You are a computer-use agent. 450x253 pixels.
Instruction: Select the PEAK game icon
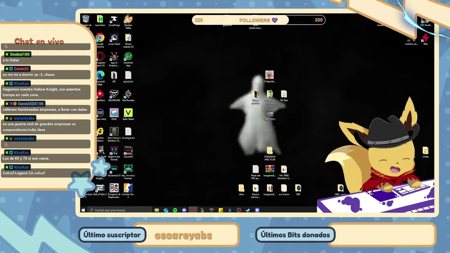click(x=114, y=115)
